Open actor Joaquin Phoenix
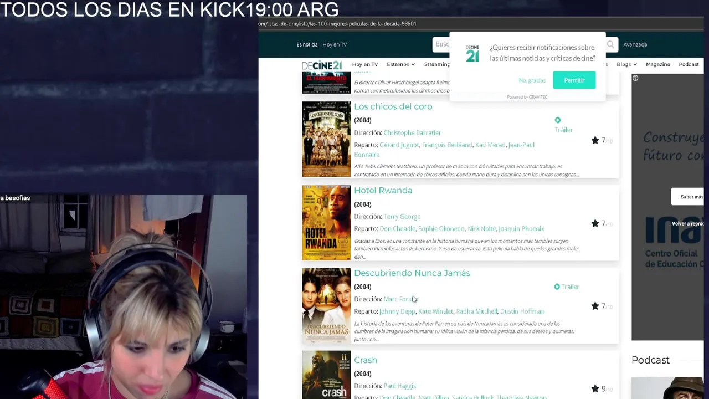This screenshot has height=399, width=709. click(x=521, y=228)
